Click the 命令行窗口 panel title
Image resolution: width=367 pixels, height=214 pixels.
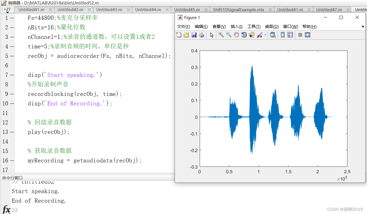tap(13, 178)
